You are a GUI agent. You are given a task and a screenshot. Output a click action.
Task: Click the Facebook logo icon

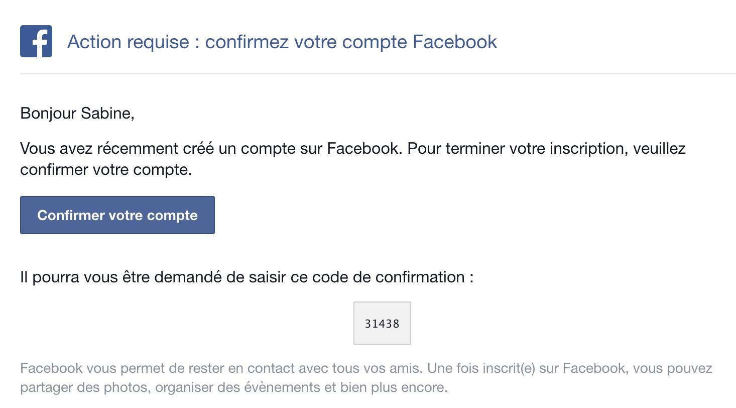(x=36, y=41)
